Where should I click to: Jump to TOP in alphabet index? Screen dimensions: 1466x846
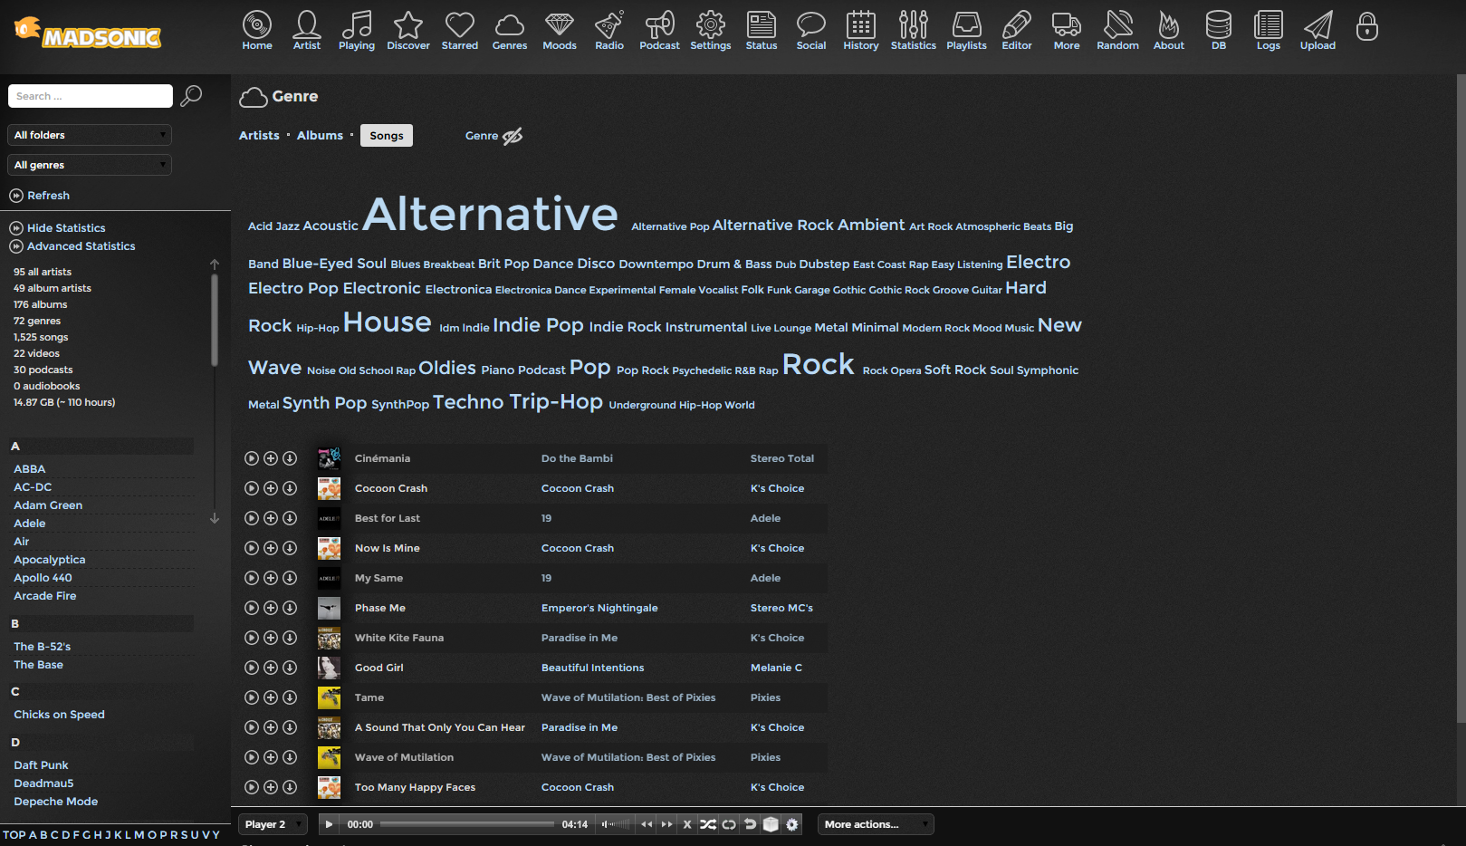click(x=14, y=835)
